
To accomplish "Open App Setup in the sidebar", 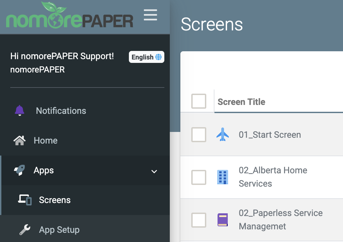I will click(x=86, y=230).
